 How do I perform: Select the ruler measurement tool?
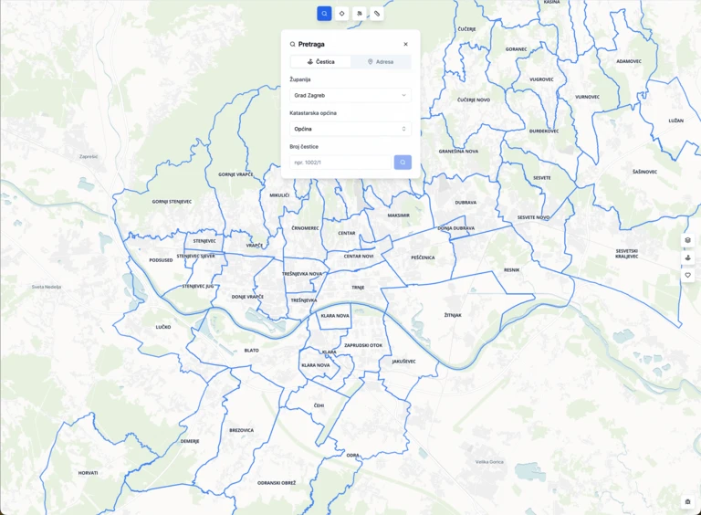point(377,14)
